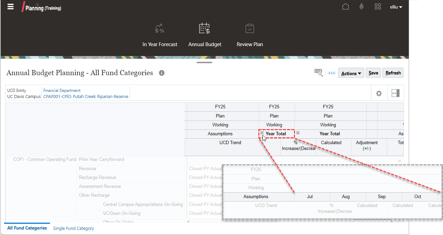Open the Actions dropdown

(x=351, y=73)
